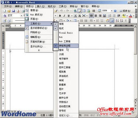Click the Align Right icon
138x118 pixels.
point(100,16)
